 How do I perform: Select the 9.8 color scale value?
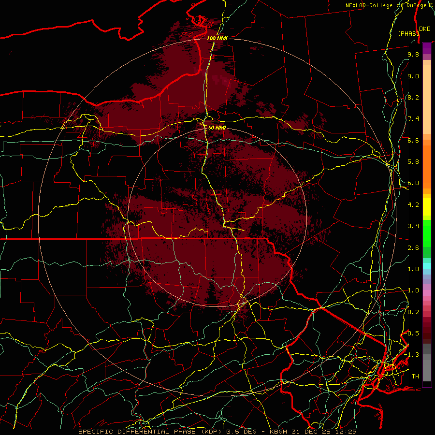point(413,54)
